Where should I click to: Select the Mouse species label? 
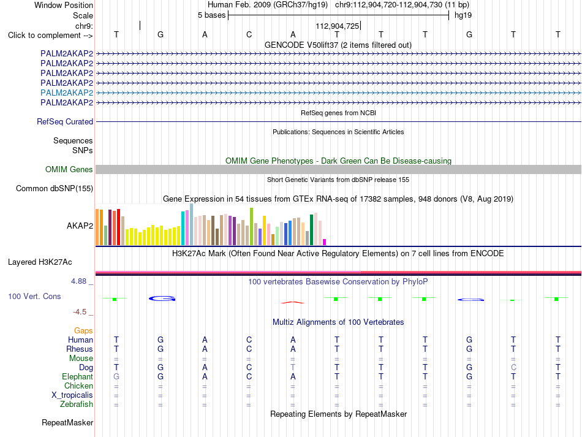[81, 359]
